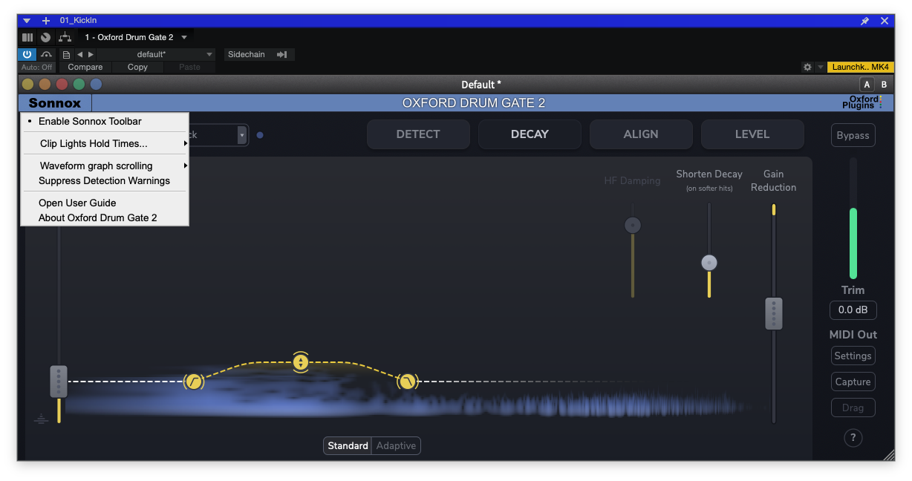Click the blue dot indicator beside dropdown
Image resolution: width=912 pixels, height=481 pixels.
pyautogui.click(x=260, y=135)
